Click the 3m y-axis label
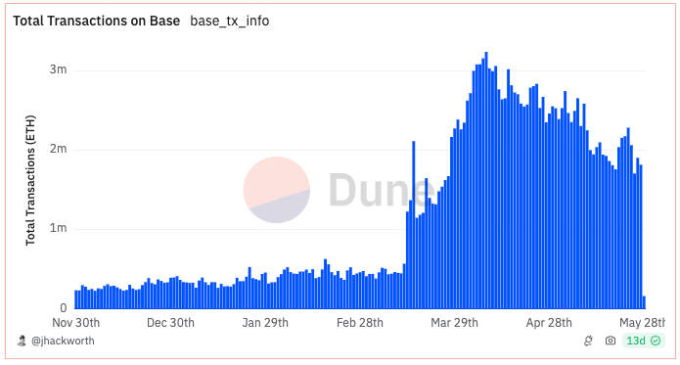The image size is (680, 365). coord(58,69)
